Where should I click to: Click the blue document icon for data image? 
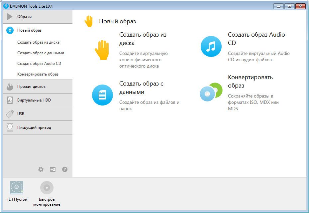pyautogui.click(x=102, y=95)
